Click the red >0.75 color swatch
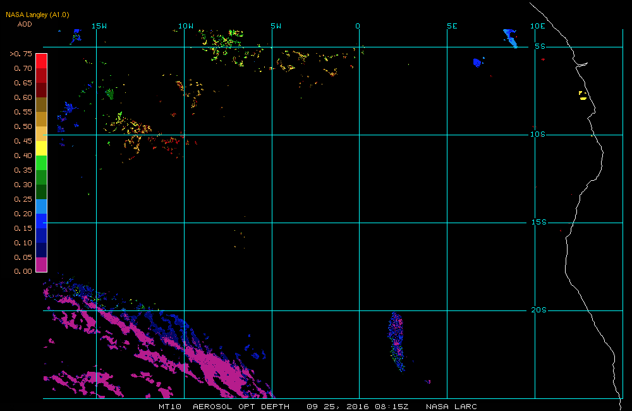Image resolution: width=632 pixels, height=411 pixels. [x=42, y=61]
